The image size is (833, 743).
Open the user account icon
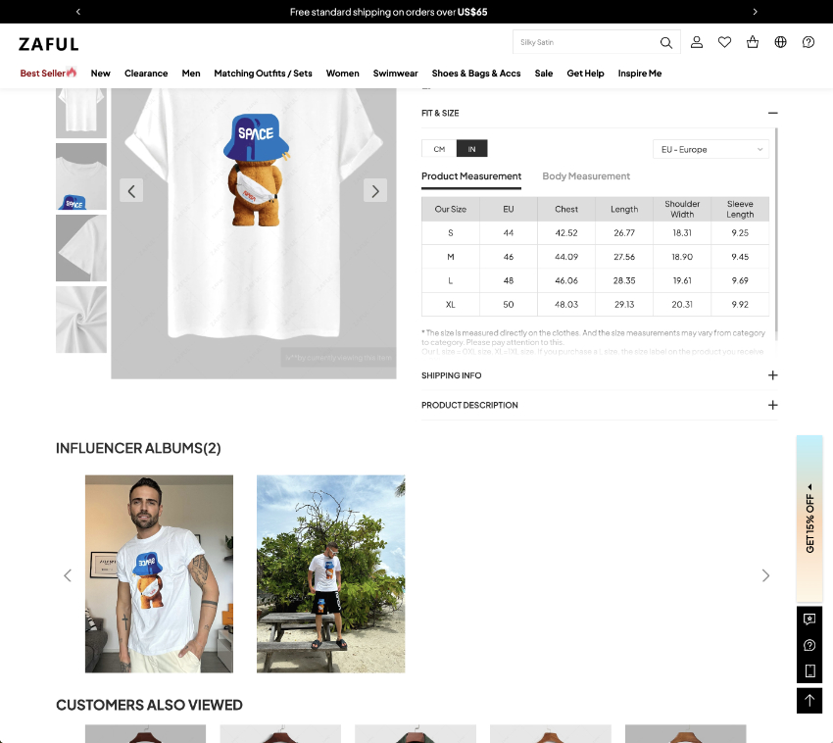[697, 42]
